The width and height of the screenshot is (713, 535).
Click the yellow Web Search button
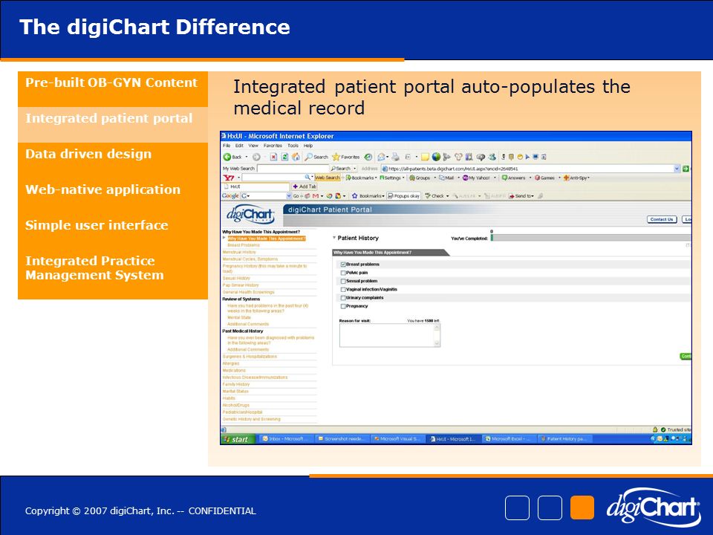click(328, 178)
